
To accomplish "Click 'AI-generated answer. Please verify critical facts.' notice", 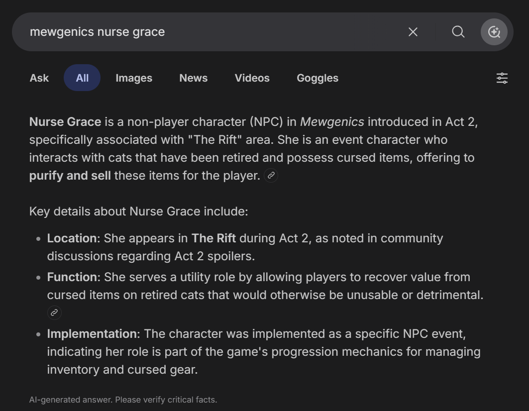I will [x=123, y=400].
